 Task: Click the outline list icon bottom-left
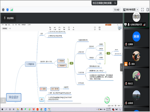coord(3,100)
